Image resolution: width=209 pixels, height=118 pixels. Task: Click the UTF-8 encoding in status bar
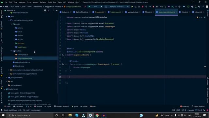pyautogui.click(x=184, y=110)
